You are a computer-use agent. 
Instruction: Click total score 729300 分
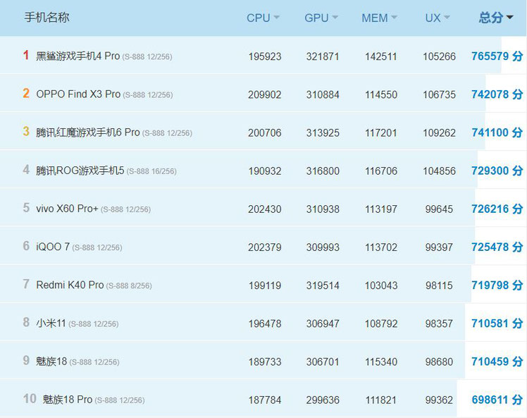click(x=497, y=171)
